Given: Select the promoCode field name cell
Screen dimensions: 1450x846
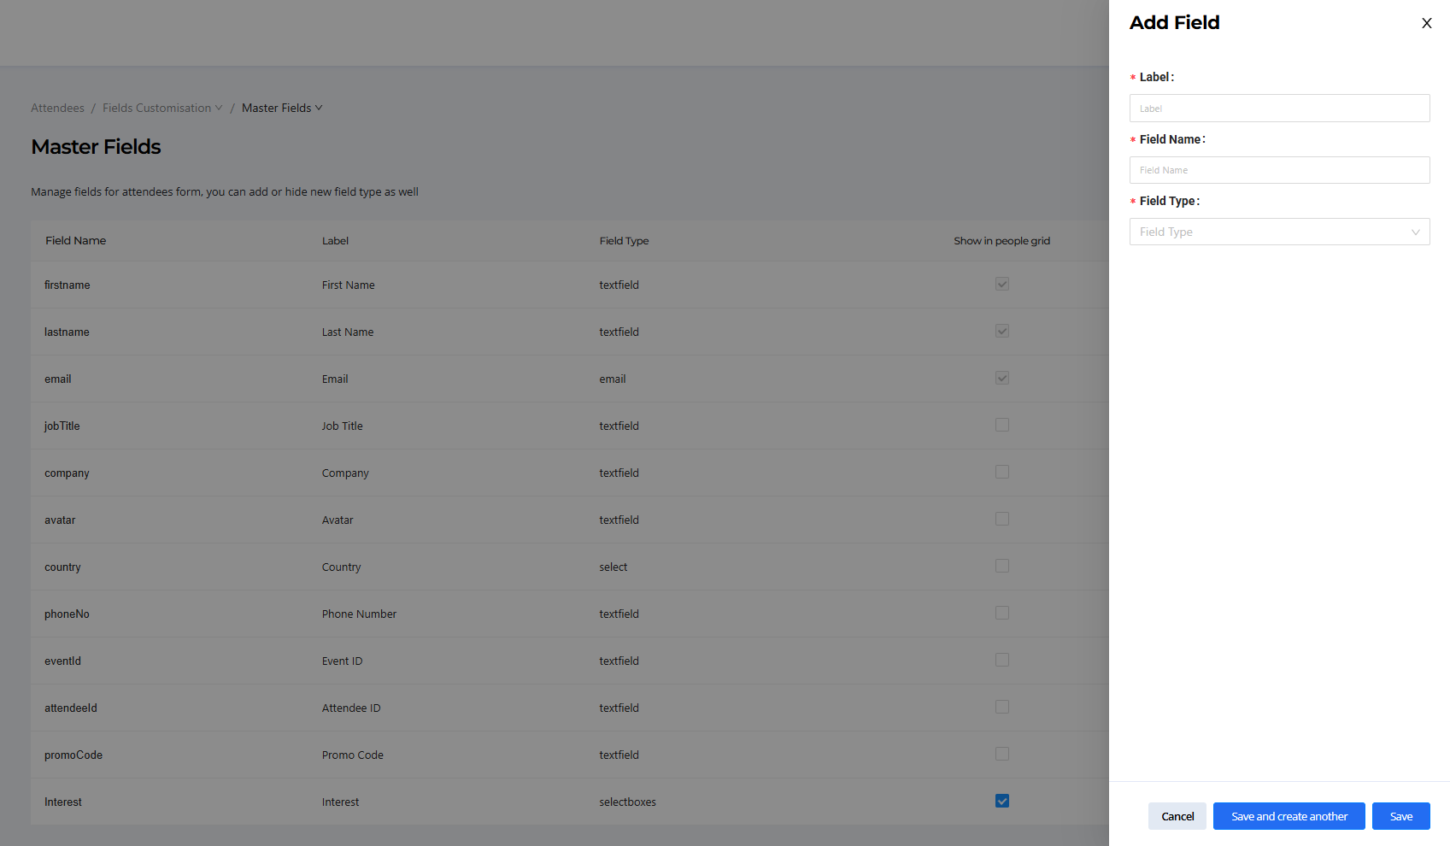Looking at the screenshot, I should (x=73, y=755).
